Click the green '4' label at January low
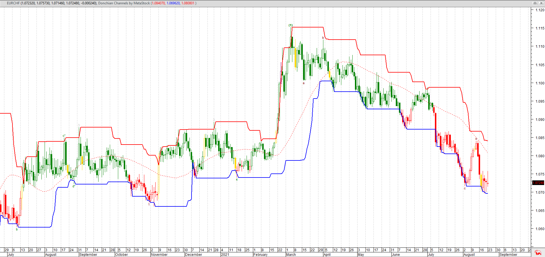545x257 pixels. tap(237, 180)
